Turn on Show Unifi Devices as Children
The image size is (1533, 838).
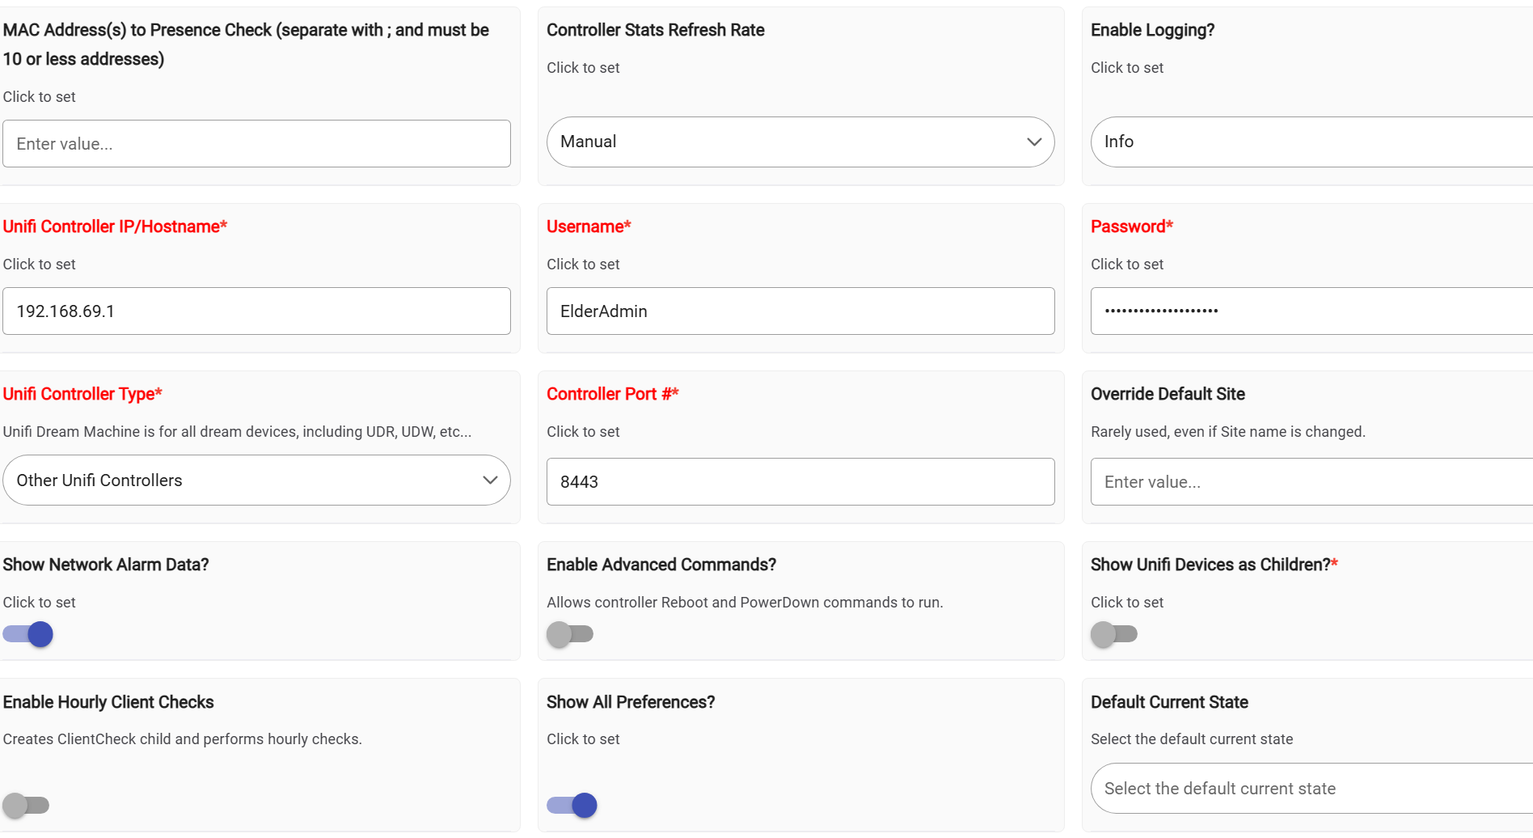pyautogui.click(x=1114, y=634)
